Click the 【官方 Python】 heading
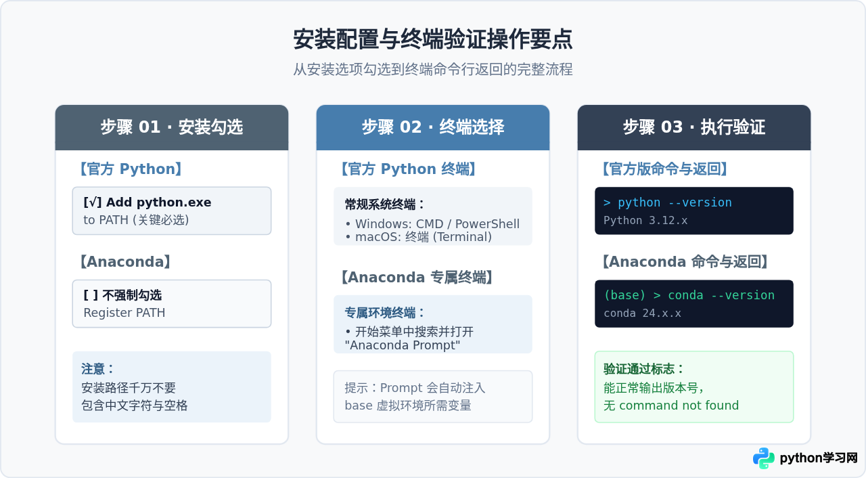 pyautogui.click(x=130, y=169)
